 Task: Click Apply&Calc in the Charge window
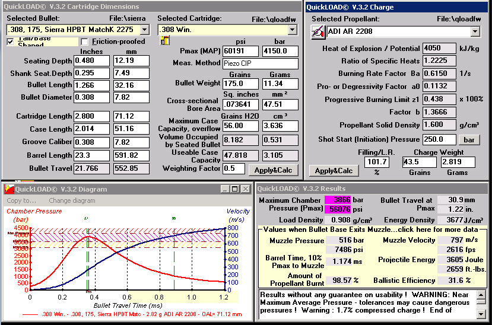334,171
